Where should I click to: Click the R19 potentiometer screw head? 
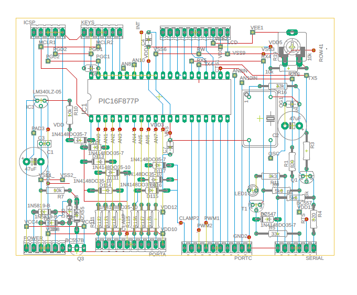pyautogui.click(x=292, y=47)
